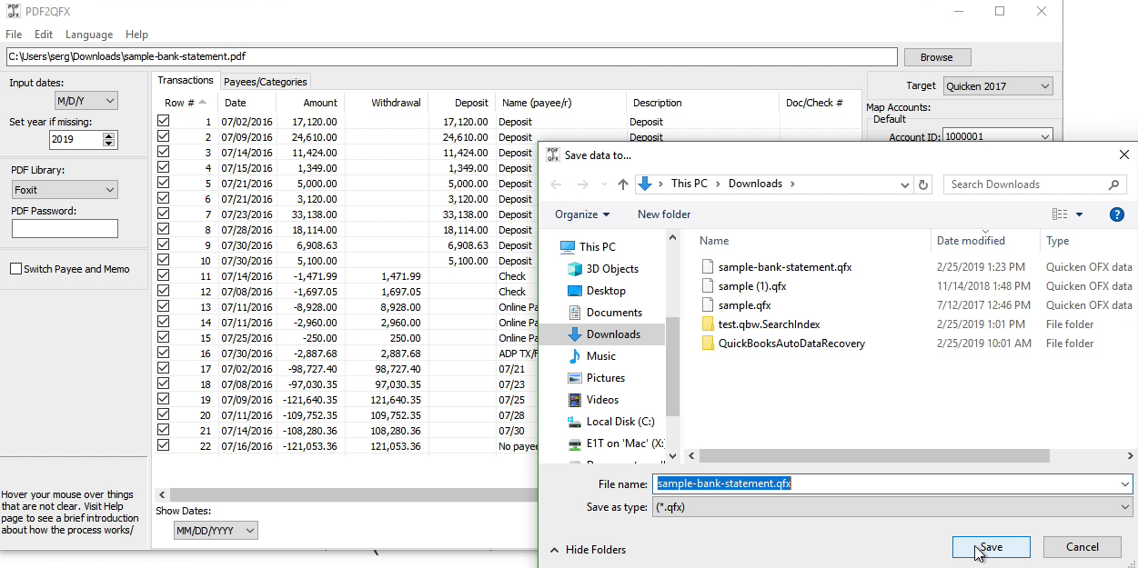Enable Switch Payee and Memo checkbox
The image size is (1138, 568).
[16, 269]
